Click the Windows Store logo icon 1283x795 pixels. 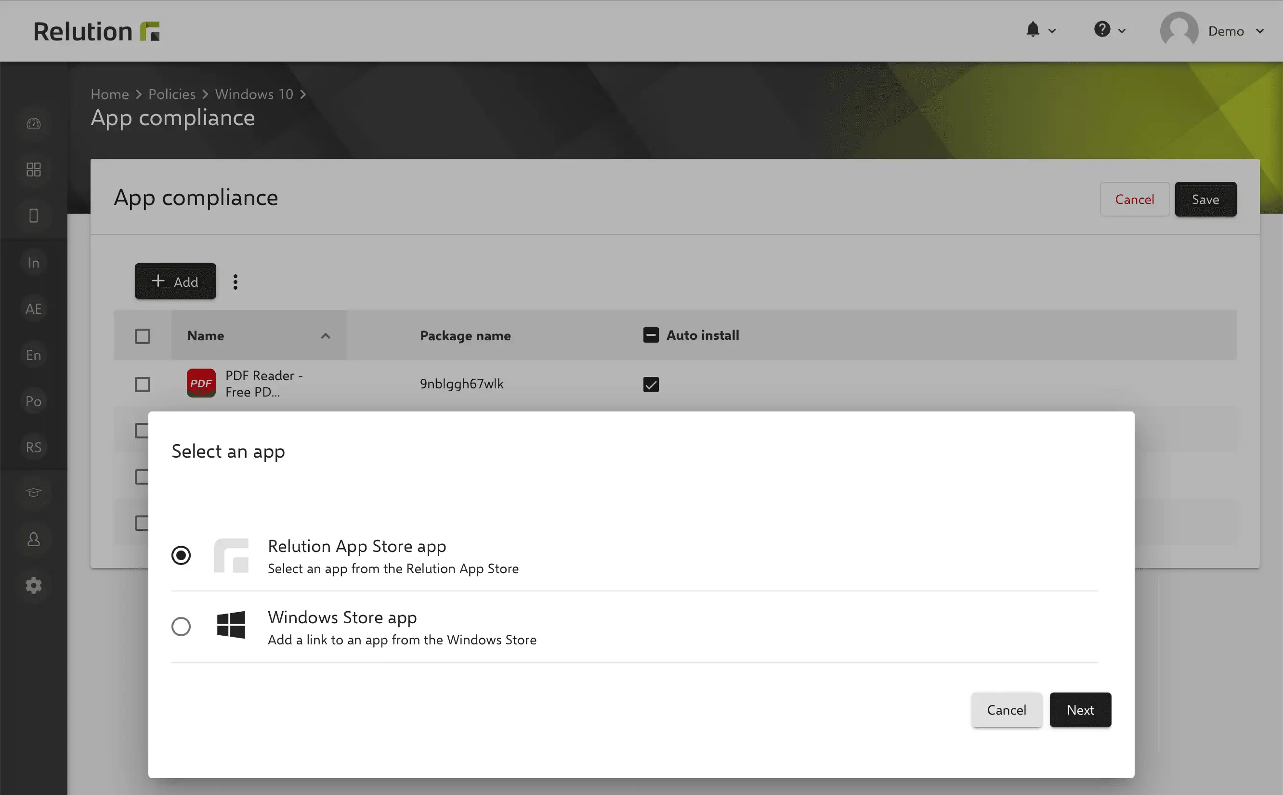pos(231,625)
